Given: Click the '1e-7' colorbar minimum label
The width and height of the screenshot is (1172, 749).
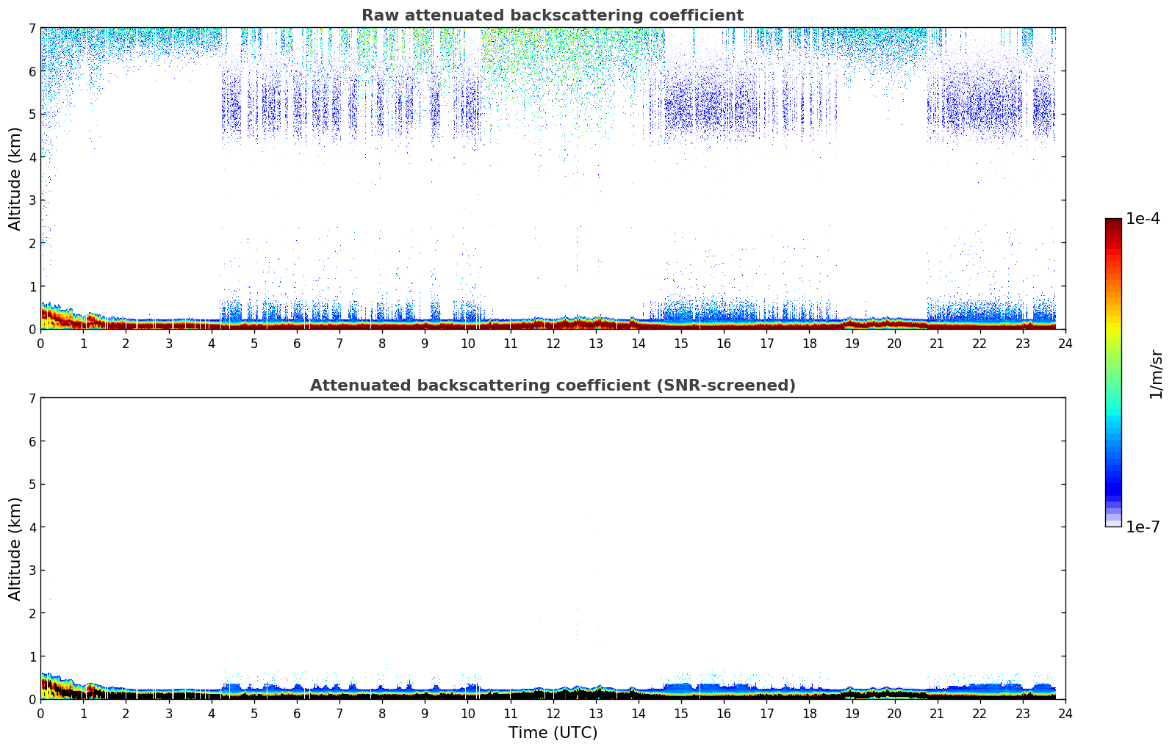Looking at the screenshot, I should click(1143, 527).
